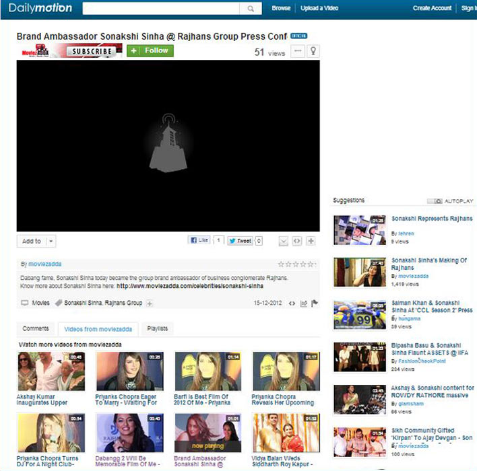The height and width of the screenshot is (471, 477).
Task: Toggle the lights-off bulb icon
Action: [x=313, y=51]
